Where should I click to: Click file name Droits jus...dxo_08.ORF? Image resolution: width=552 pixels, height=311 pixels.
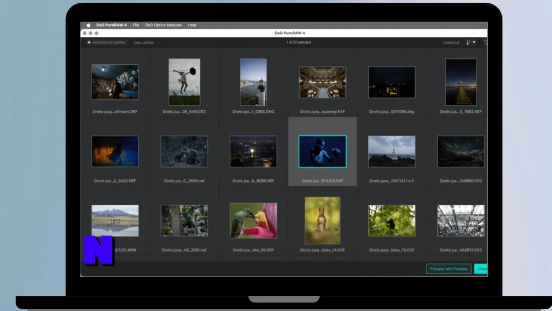tap(253, 250)
